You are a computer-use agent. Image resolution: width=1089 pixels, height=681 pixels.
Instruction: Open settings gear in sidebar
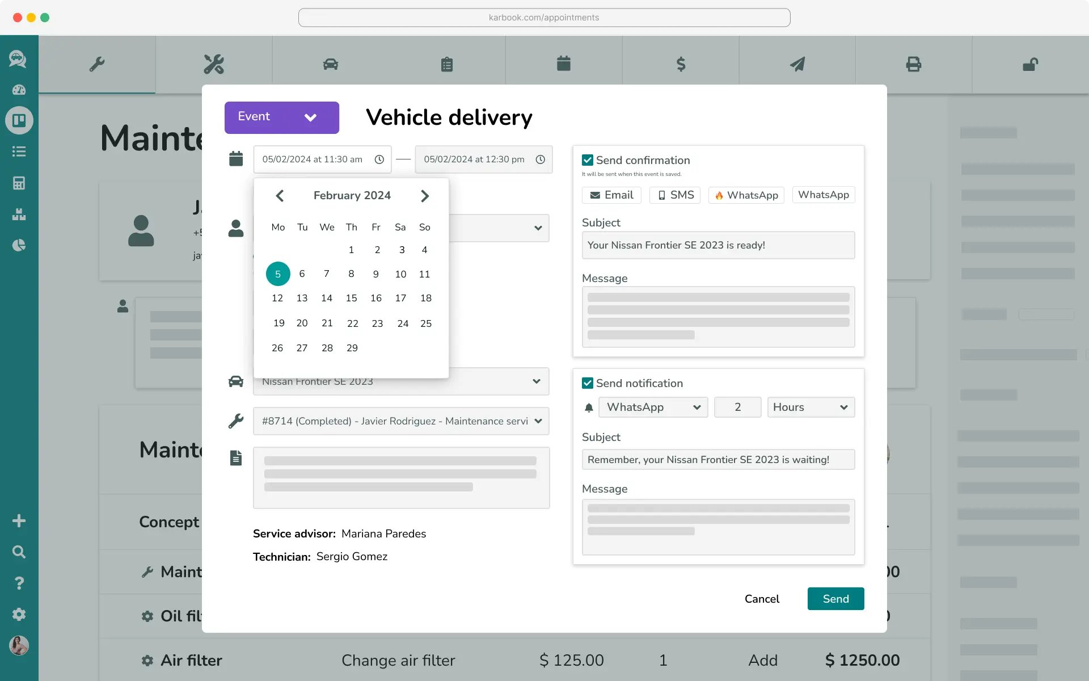(x=19, y=614)
